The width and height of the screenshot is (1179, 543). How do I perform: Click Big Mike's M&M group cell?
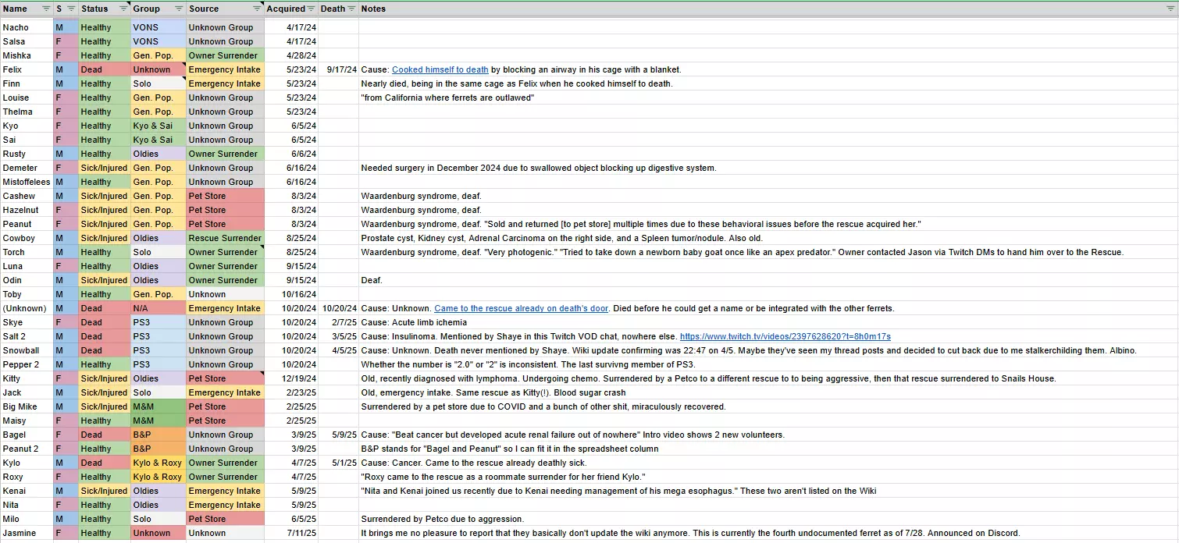[x=158, y=406]
